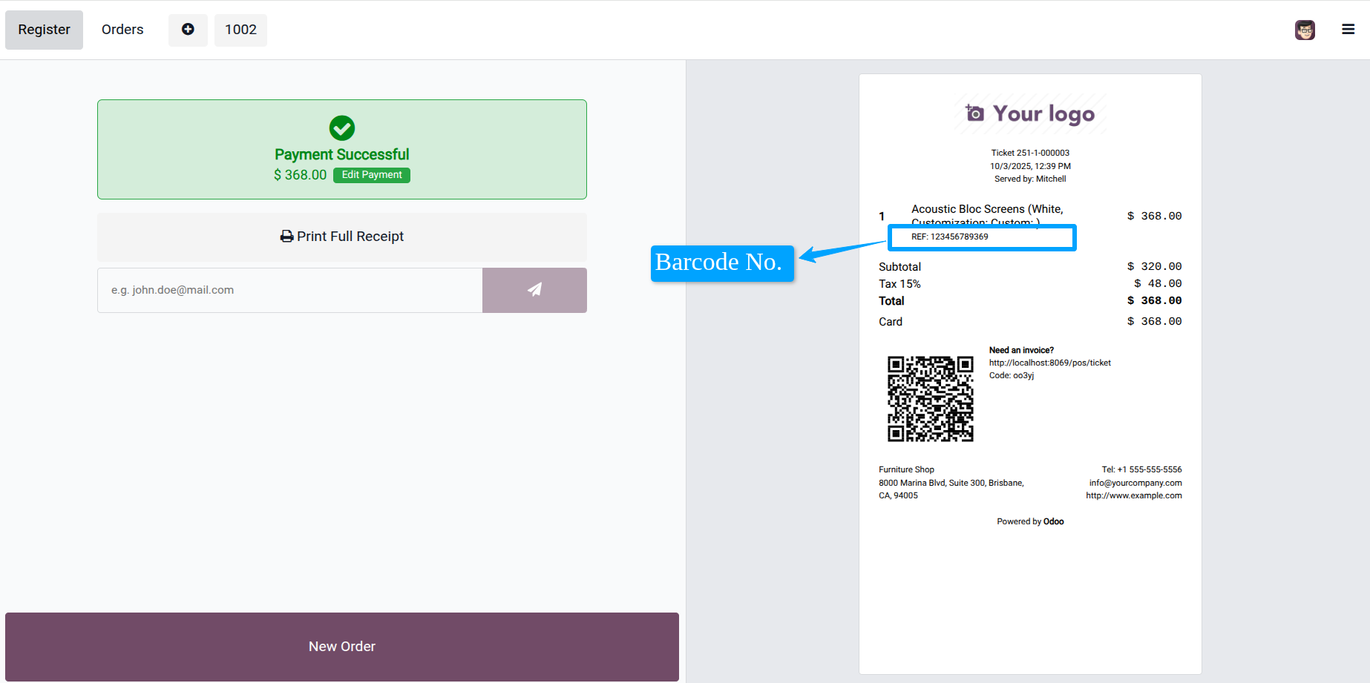Open the Register tab
The height and width of the screenshot is (683, 1370).
coord(44,30)
